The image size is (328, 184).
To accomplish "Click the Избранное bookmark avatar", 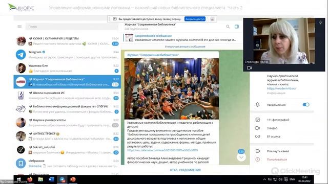I will tap(21, 164).
